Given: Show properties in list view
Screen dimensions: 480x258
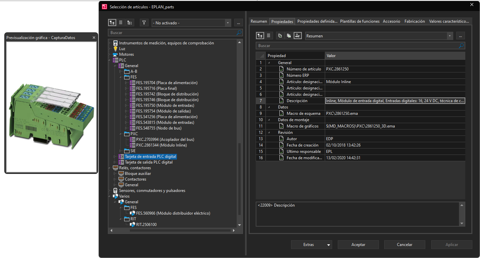Looking at the screenshot, I should 269,36.
